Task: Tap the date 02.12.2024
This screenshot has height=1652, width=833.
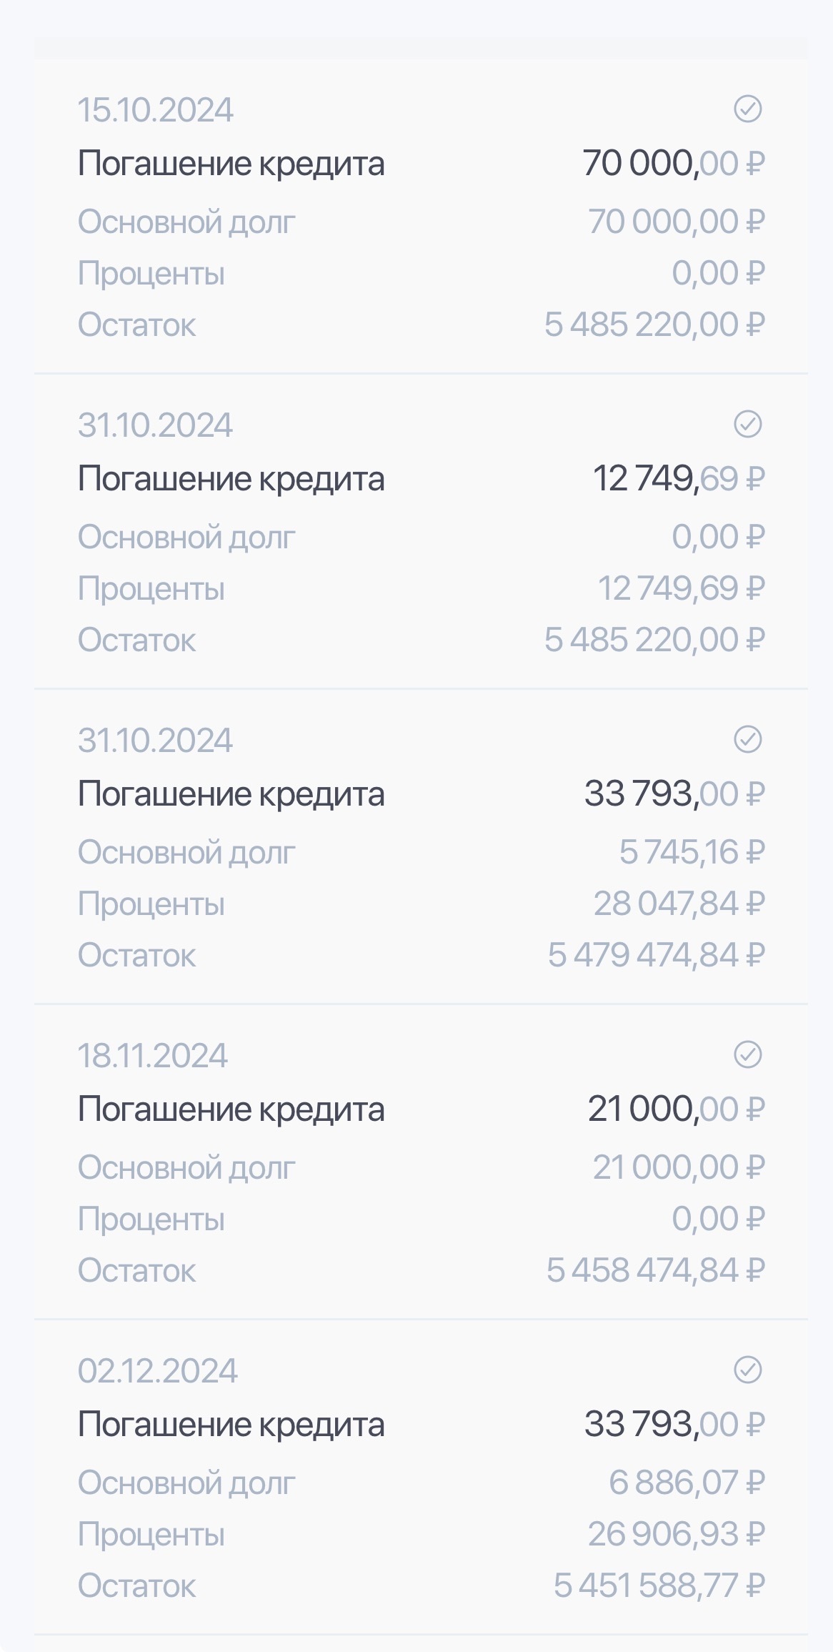Action: pyautogui.click(x=157, y=1372)
